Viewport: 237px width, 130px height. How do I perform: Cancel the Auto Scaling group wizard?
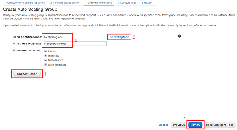click(163, 125)
